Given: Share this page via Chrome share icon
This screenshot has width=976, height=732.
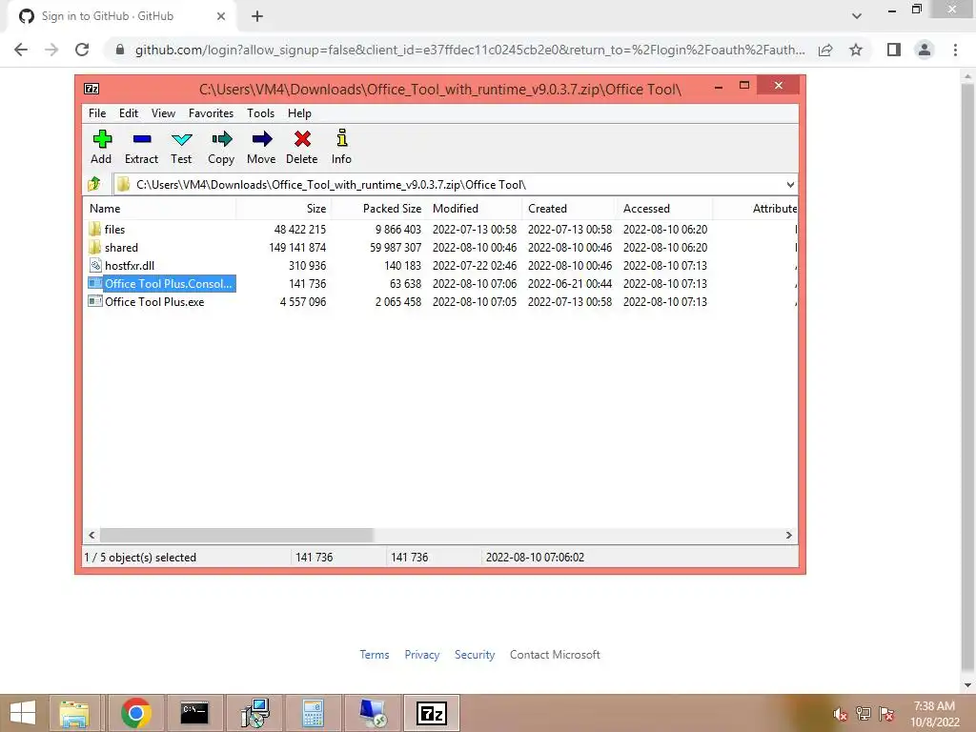Looking at the screenshot, I should [825, 50].
